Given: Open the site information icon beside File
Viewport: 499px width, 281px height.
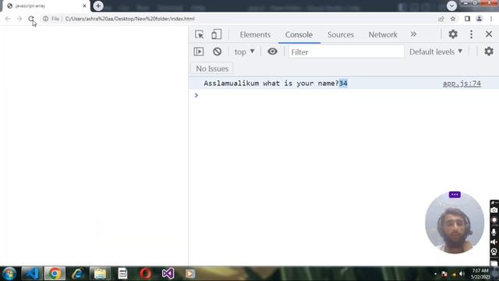Looking at the screenshot, I should coord(45,19).
